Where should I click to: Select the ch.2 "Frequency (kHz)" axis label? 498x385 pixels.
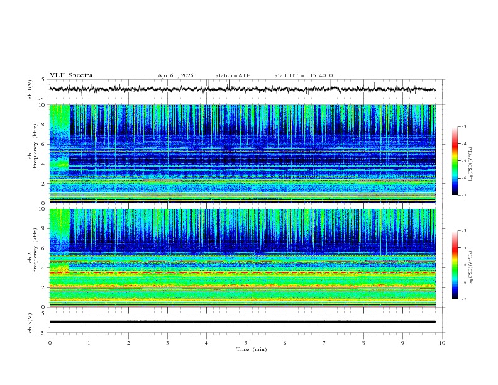[35, 250]
